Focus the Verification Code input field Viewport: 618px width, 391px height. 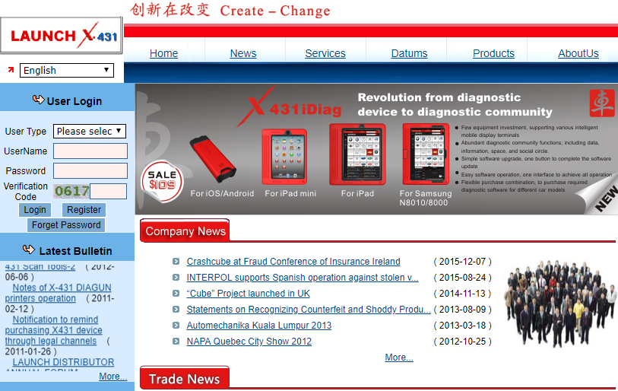click(109, 192)
